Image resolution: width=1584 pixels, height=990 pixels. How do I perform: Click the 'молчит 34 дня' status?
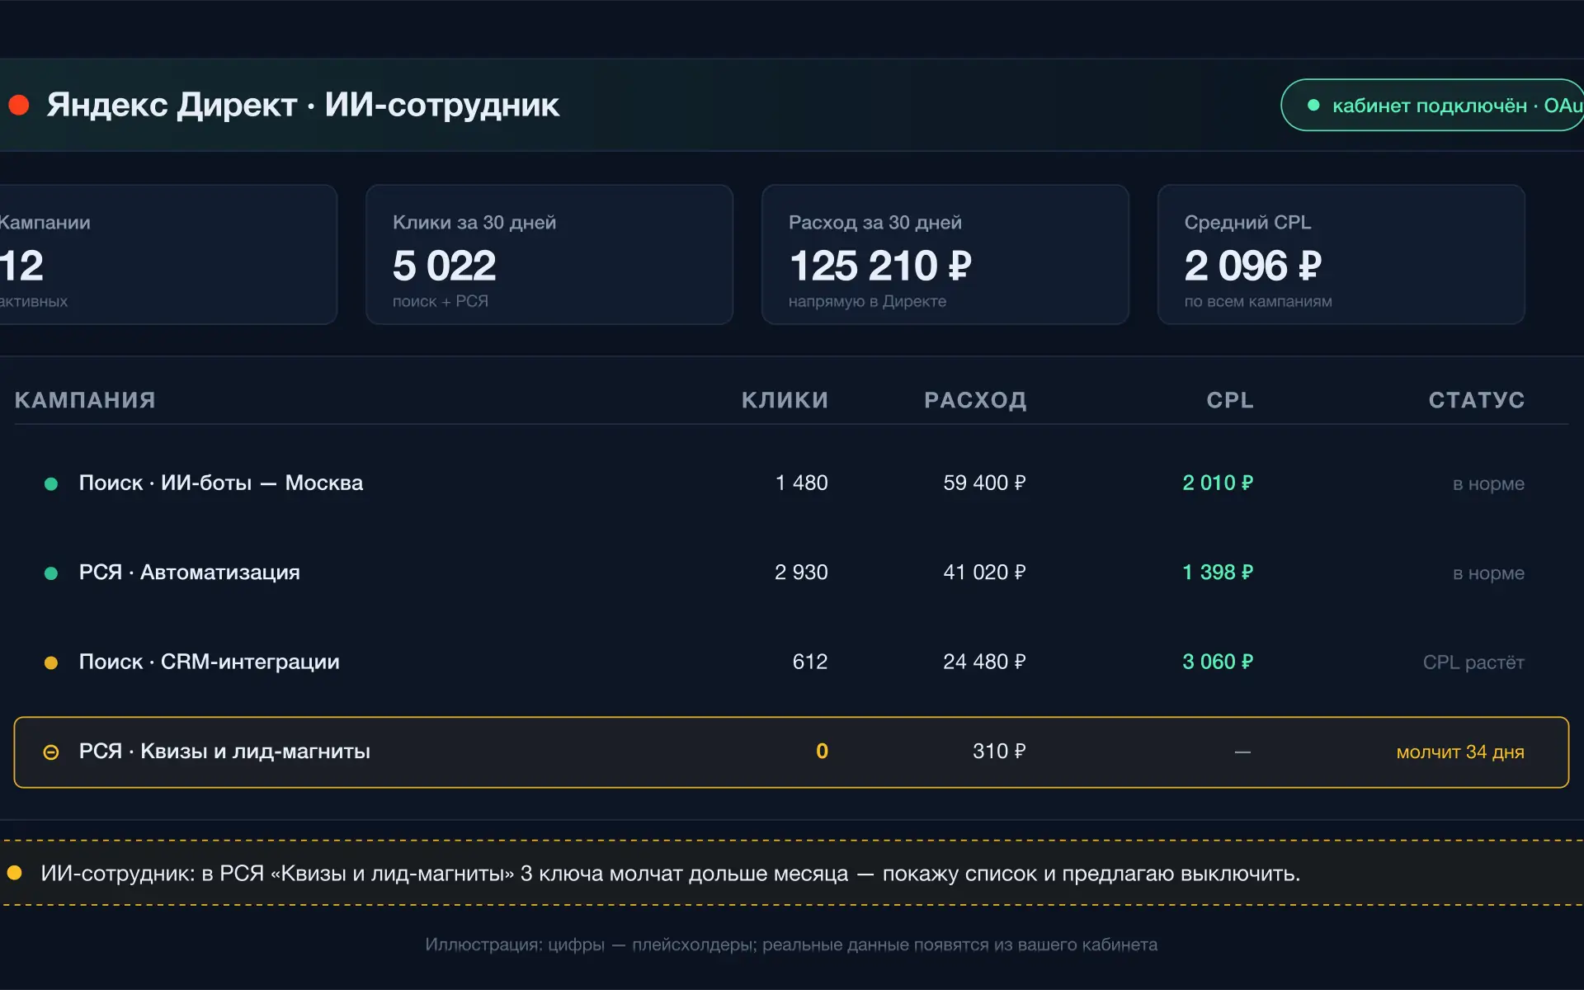coord(1460,752)
